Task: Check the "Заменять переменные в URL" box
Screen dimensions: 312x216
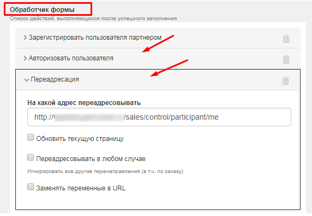Action: point(31,187)
